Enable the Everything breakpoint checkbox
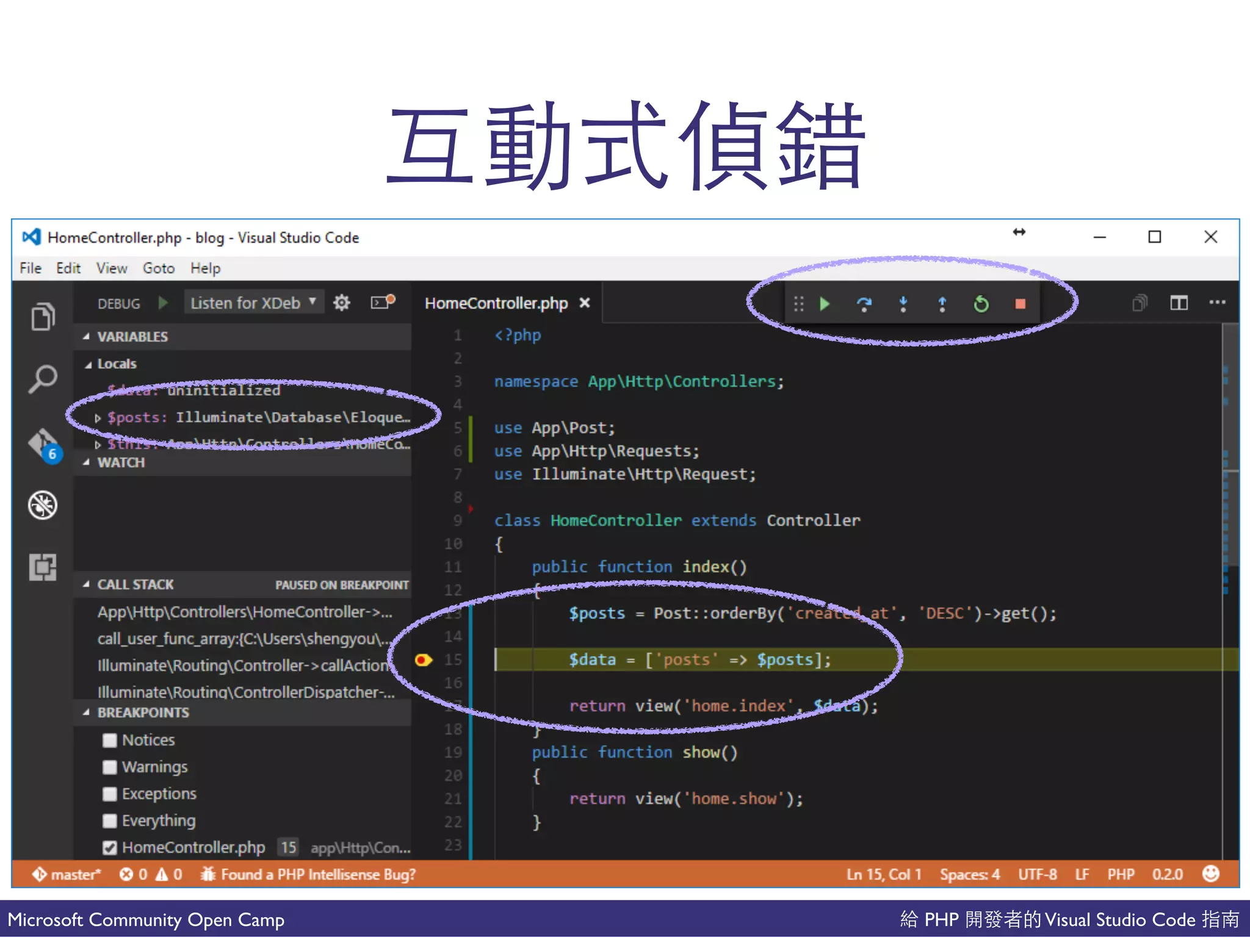Image resolution: width=1250 pixels, height=937 pixels. click(x=110, y=820)
